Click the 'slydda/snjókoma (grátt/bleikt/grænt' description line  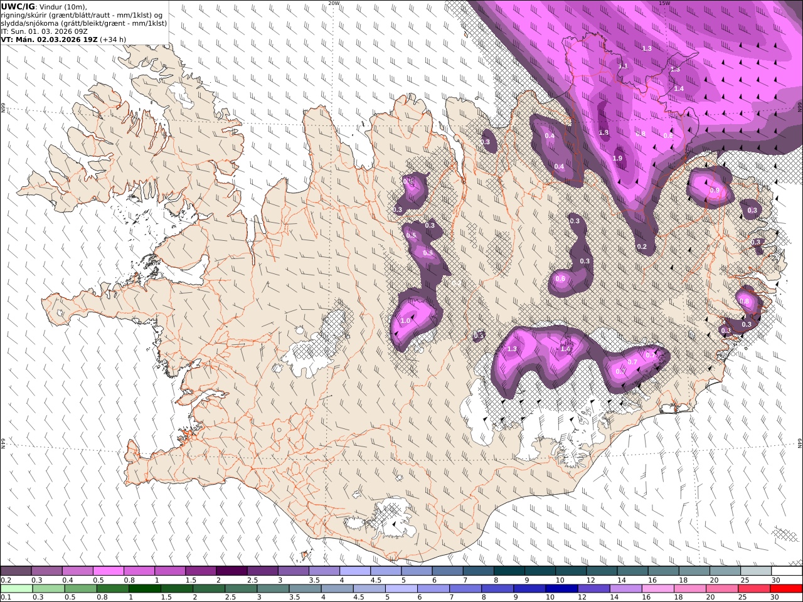(x=84, y=23)
